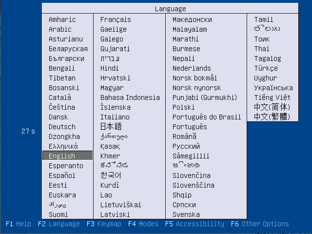
Task: Select Български language entry
Action: tap(66, 58)
